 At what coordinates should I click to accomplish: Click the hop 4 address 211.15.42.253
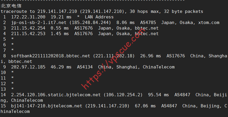(x=28, y=34)
